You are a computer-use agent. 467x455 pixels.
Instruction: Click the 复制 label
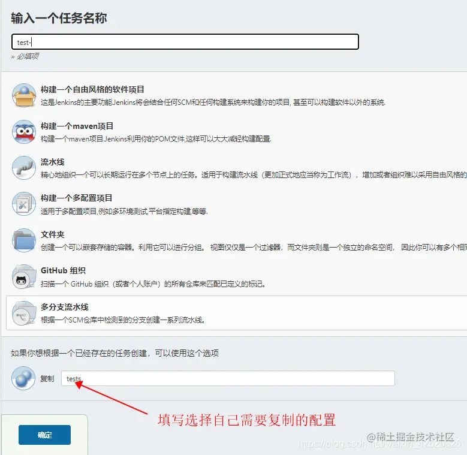47,378
